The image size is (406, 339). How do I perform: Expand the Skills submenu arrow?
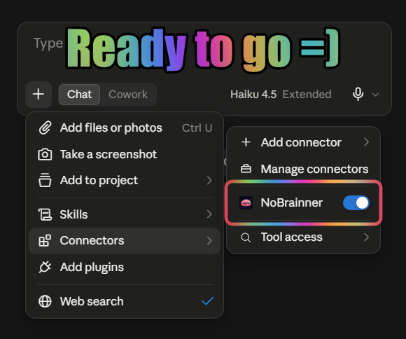(x=209, y=214)
